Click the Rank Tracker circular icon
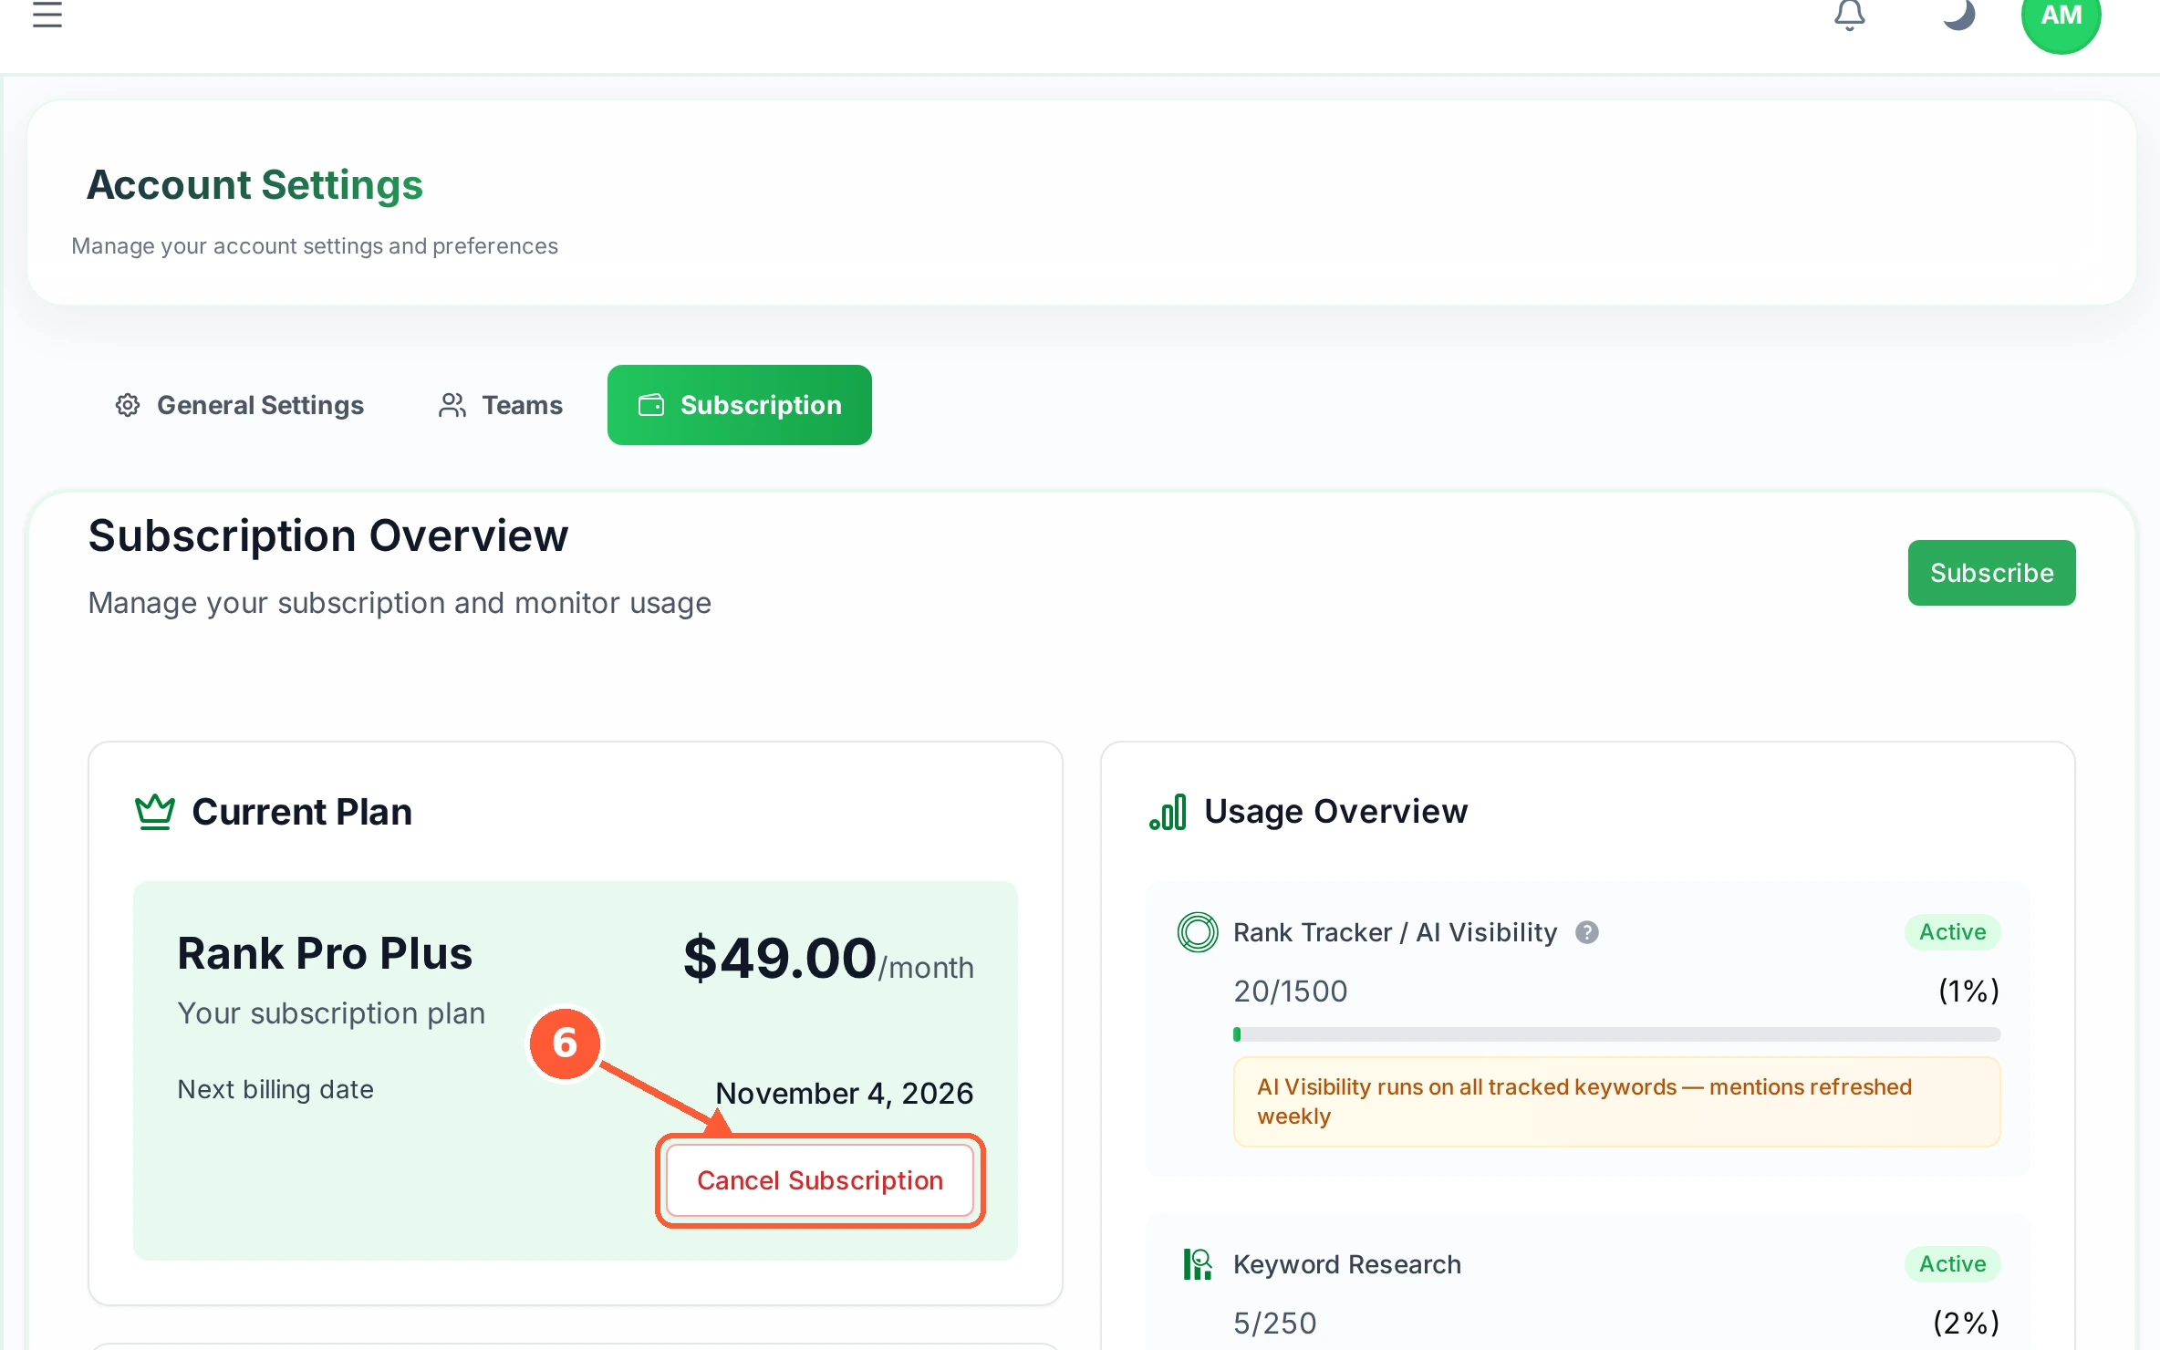Viewport: 2160px width, 1350px height. tap(1198, 932)
